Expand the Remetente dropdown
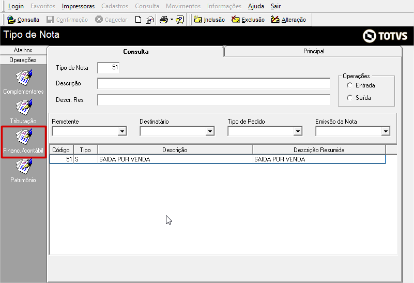 122,131
